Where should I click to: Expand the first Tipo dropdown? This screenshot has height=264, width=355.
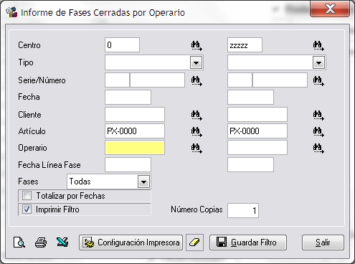(x=196, y=63)
